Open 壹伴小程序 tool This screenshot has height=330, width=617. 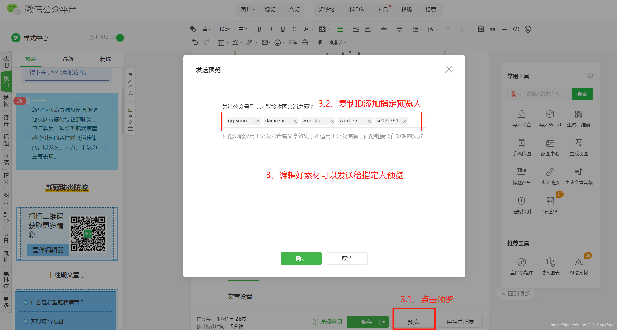tap(521, 266)
